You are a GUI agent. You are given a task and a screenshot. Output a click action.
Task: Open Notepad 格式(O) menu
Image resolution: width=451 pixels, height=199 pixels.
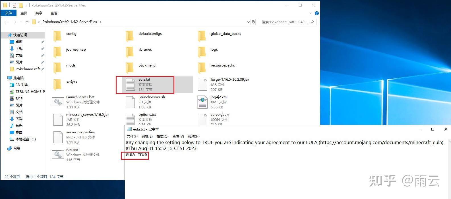[163, 136]
